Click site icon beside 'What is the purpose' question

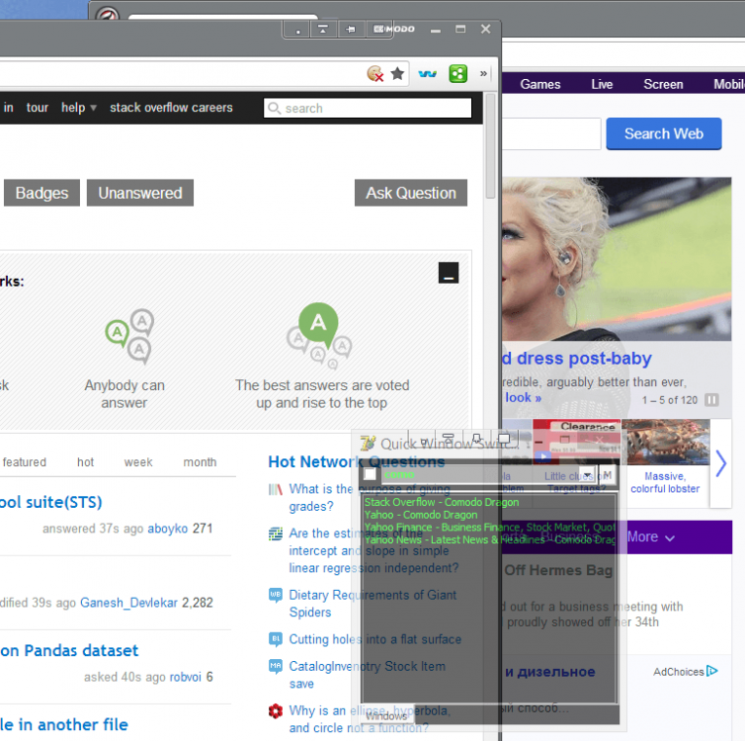point(275,489)
